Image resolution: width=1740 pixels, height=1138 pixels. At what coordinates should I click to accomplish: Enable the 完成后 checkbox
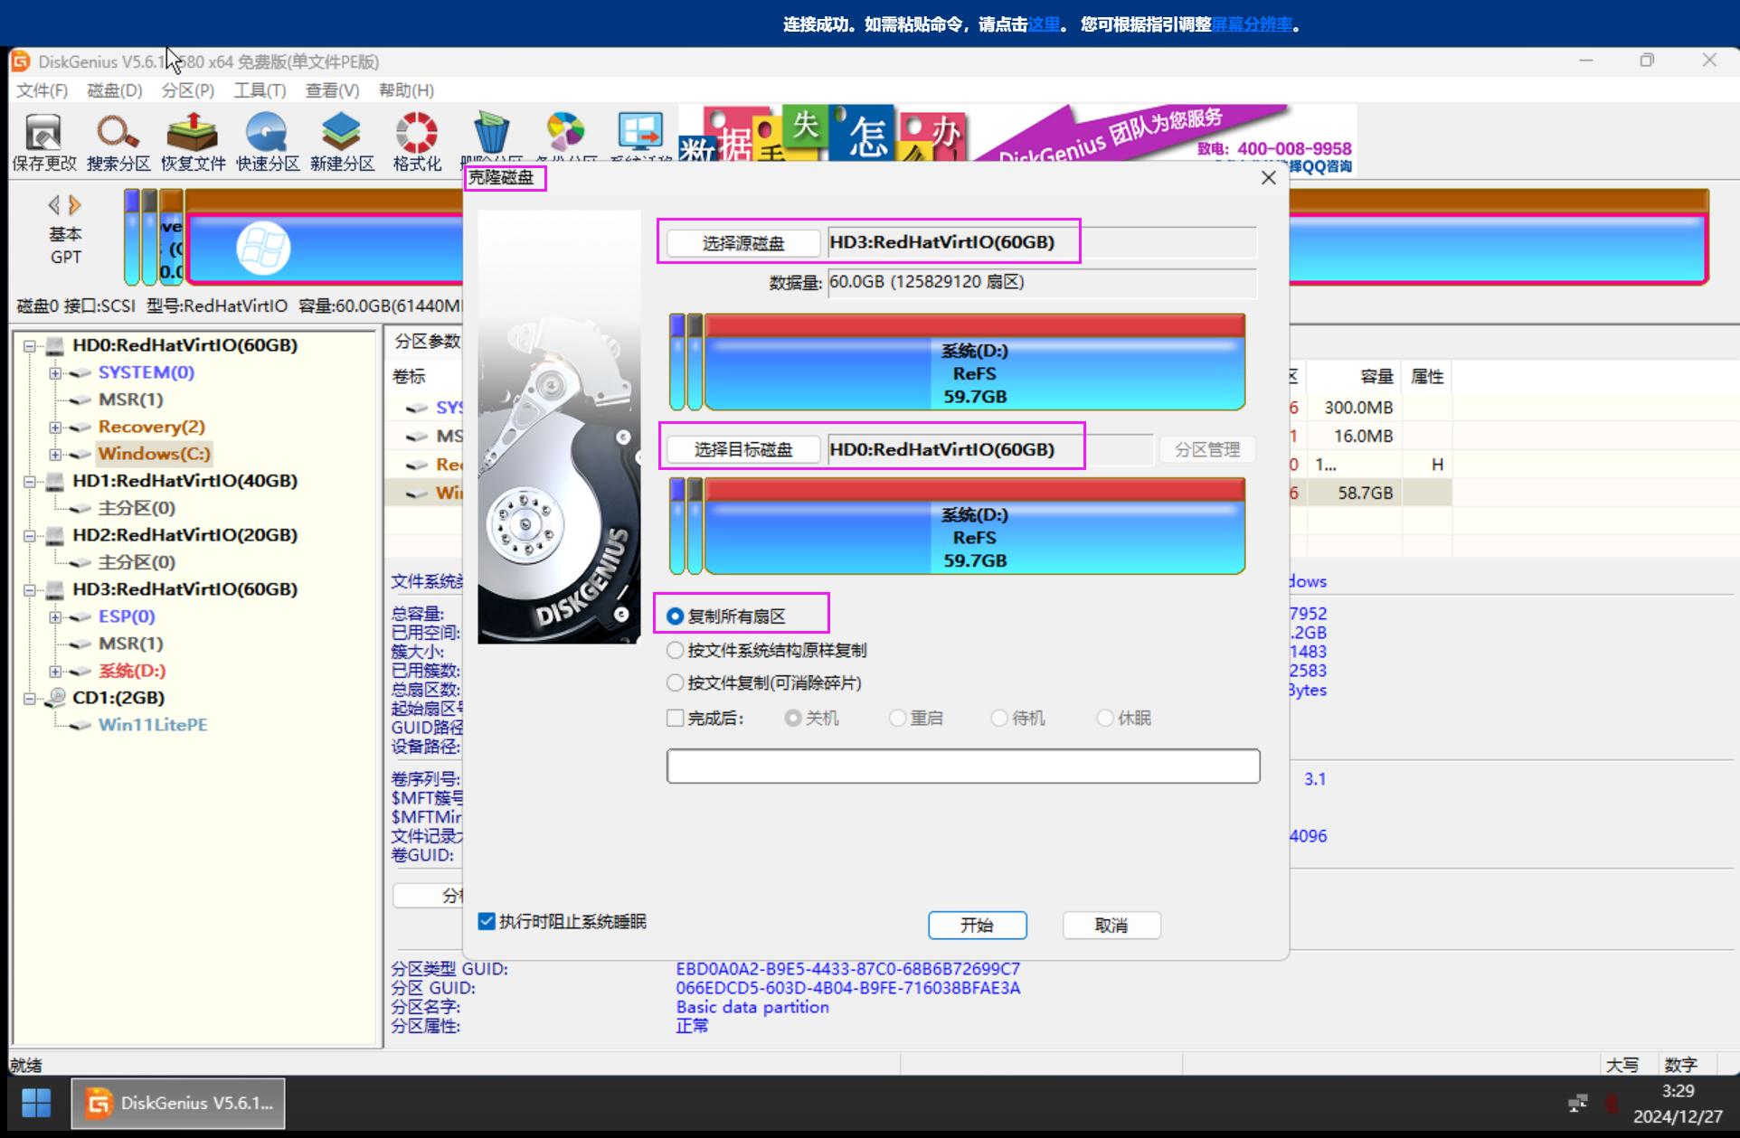click(x=675, y=718)
